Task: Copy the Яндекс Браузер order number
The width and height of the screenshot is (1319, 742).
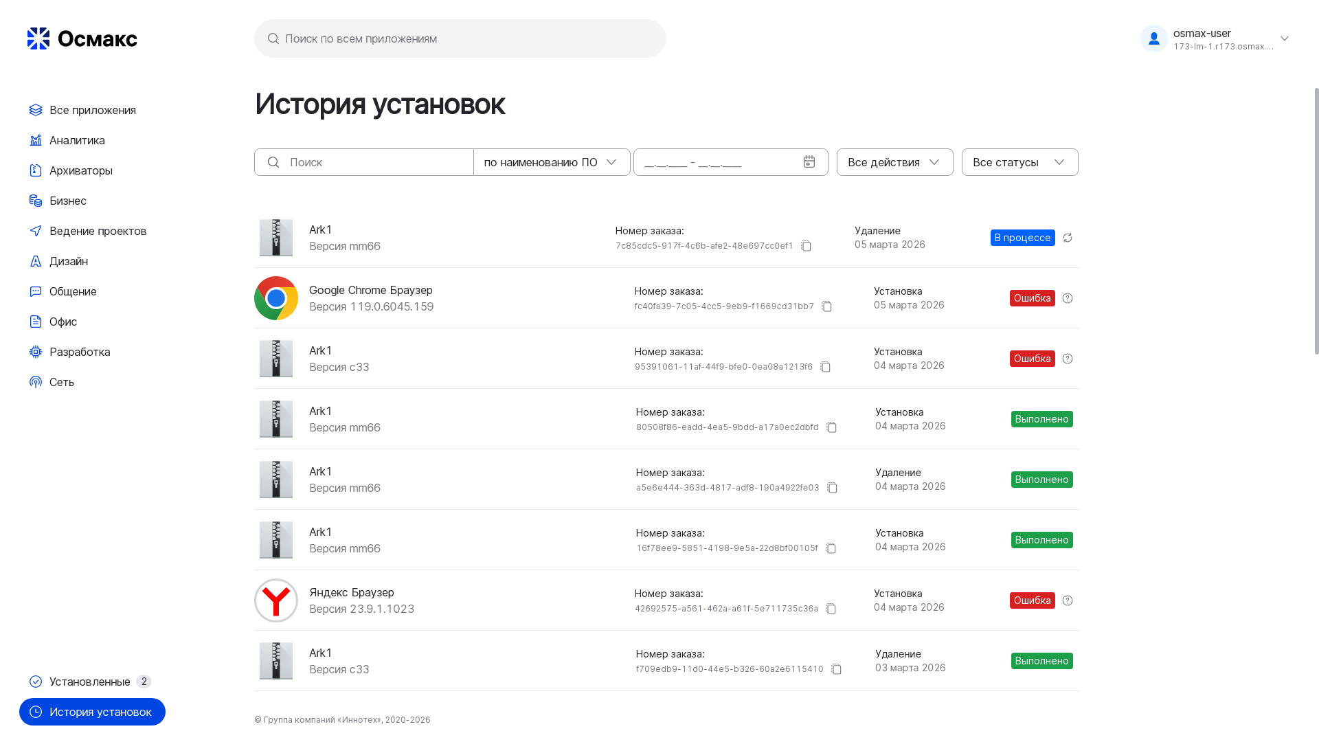Action: coord(831,609)
